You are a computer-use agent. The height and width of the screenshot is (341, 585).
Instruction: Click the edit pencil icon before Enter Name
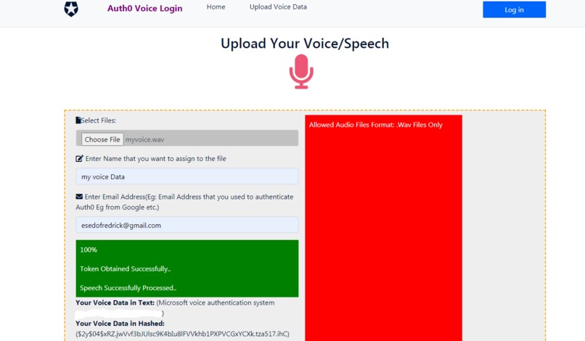tap(79, 159)
